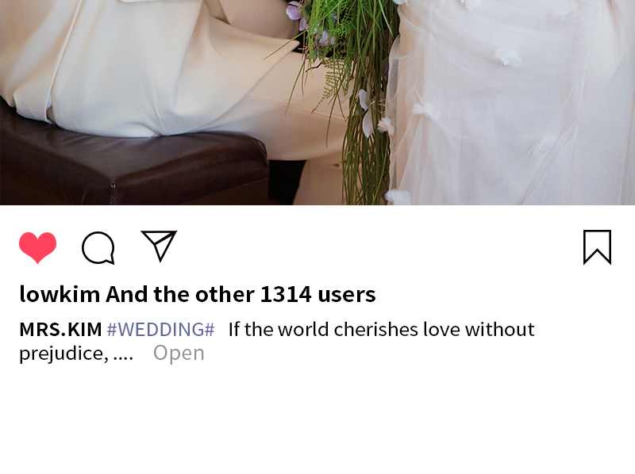The height and width of the screenshot is (474, 635).
Task: Click the word 'users' in likes line
Action: [347, 294]
